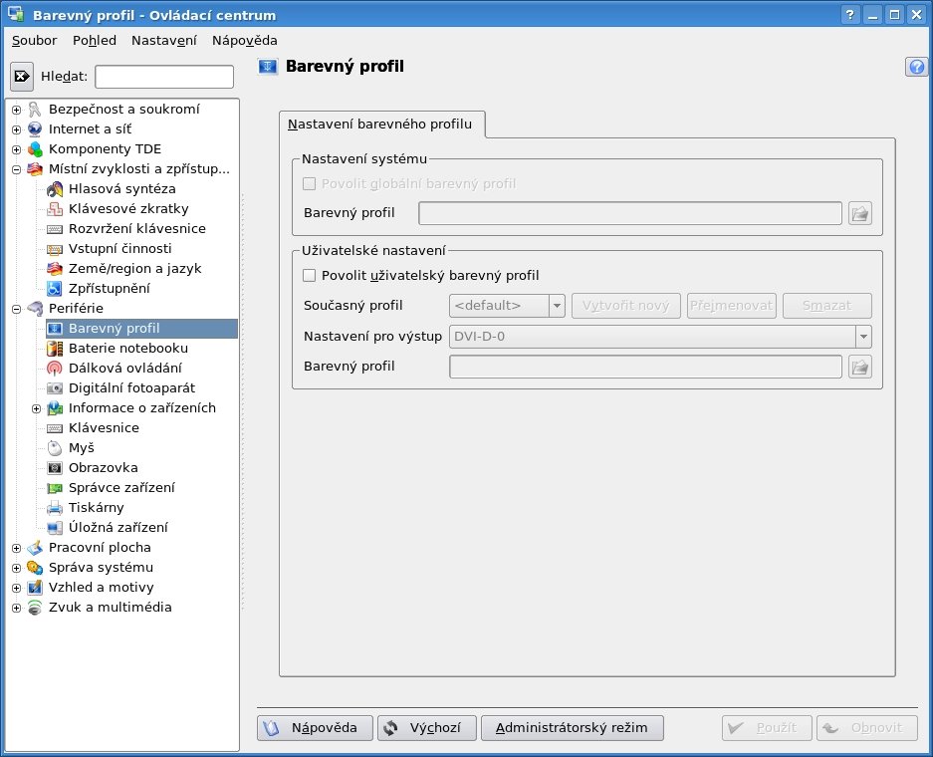Open the Soubor menu
Viewport: 933px width, 757px height.
[35, 41]
